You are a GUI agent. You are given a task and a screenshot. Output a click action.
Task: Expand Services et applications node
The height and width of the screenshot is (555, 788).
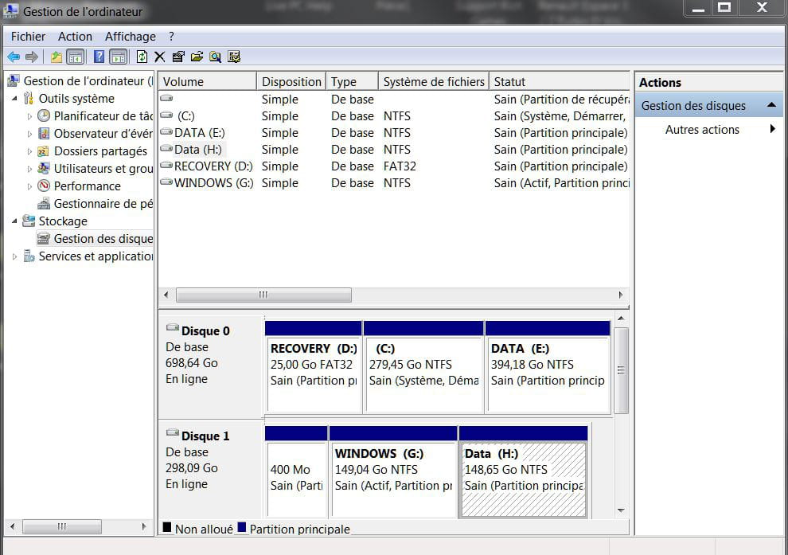(x=14, y=256)
